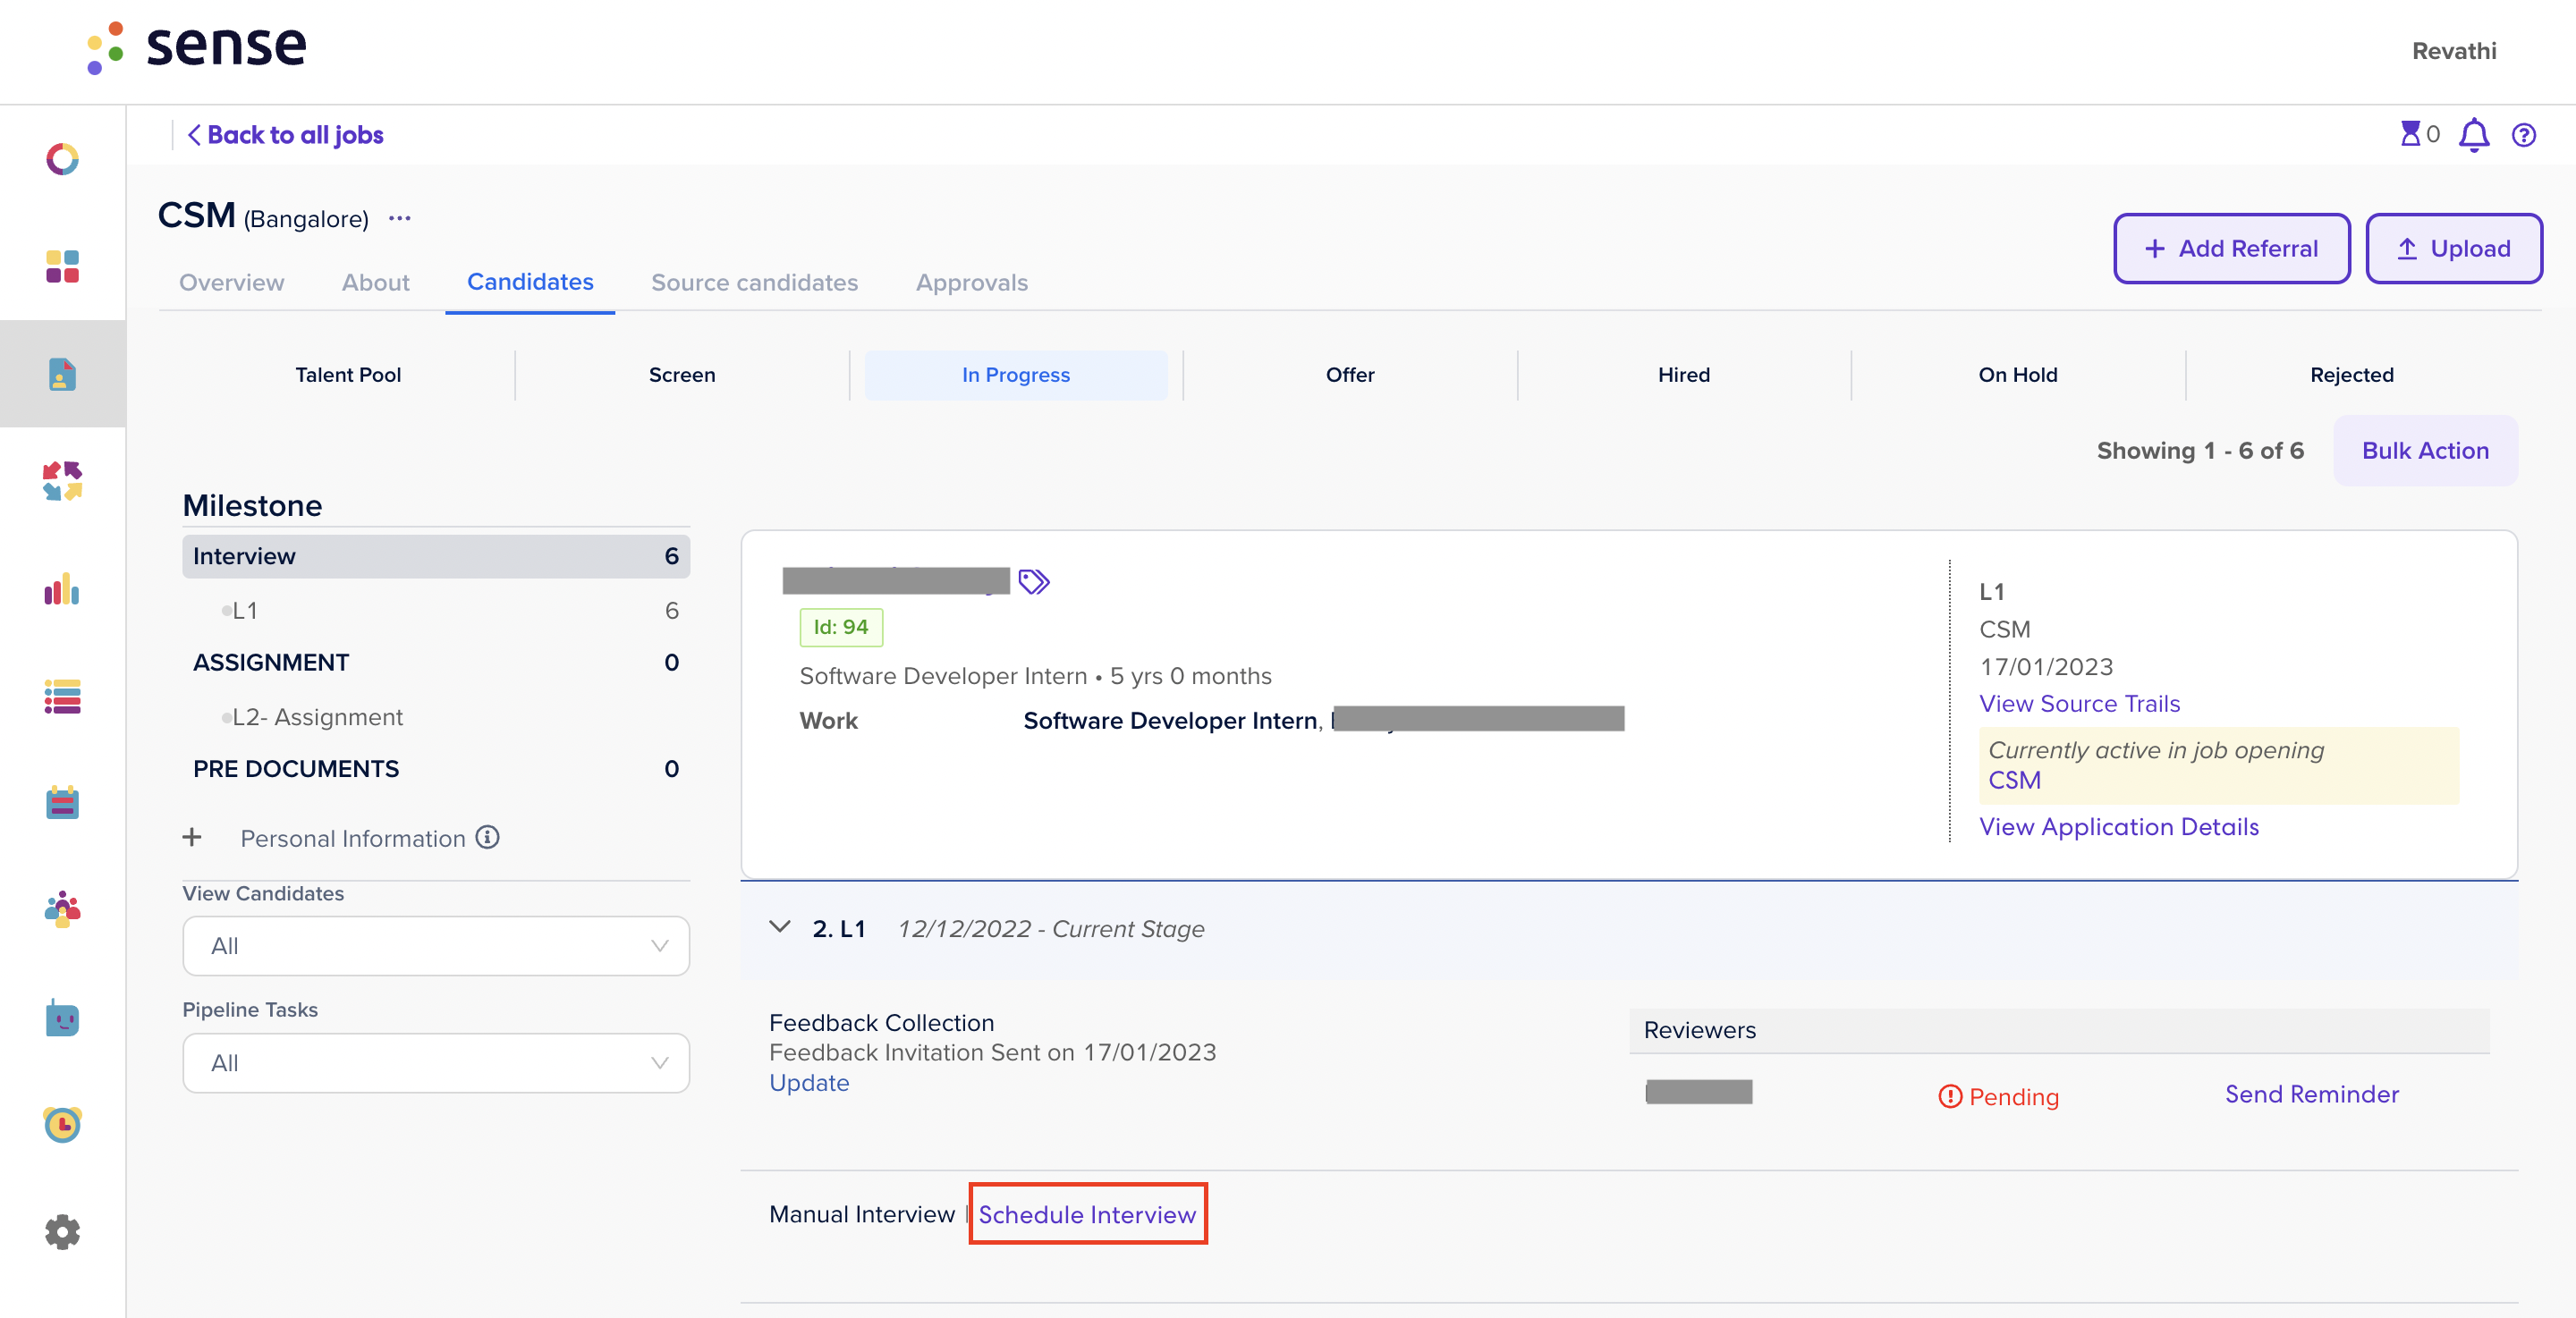Open the people group sidebar icon
The height and width of the screenshot is (1318, 2576).
point(62,910)
